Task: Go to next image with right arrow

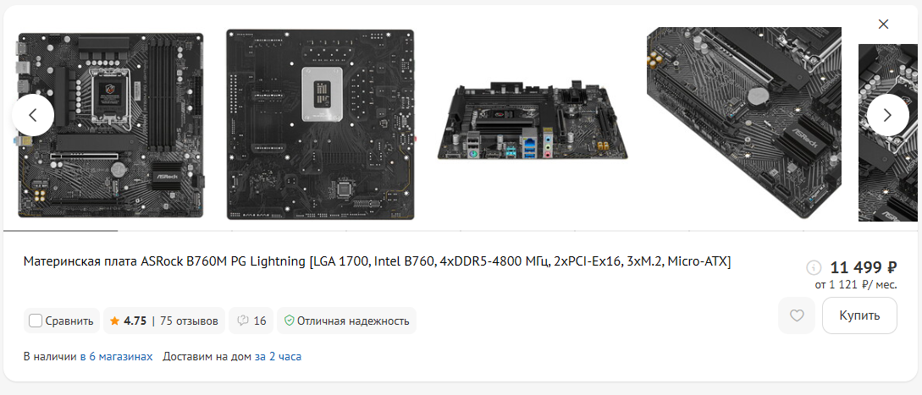Action: [x=887, y=115]
